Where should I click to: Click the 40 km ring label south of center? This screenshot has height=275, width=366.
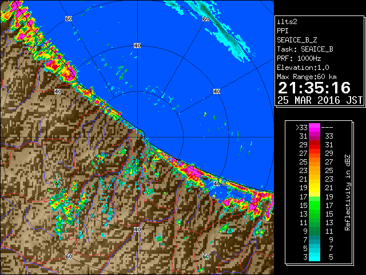[x=137, y=229]
